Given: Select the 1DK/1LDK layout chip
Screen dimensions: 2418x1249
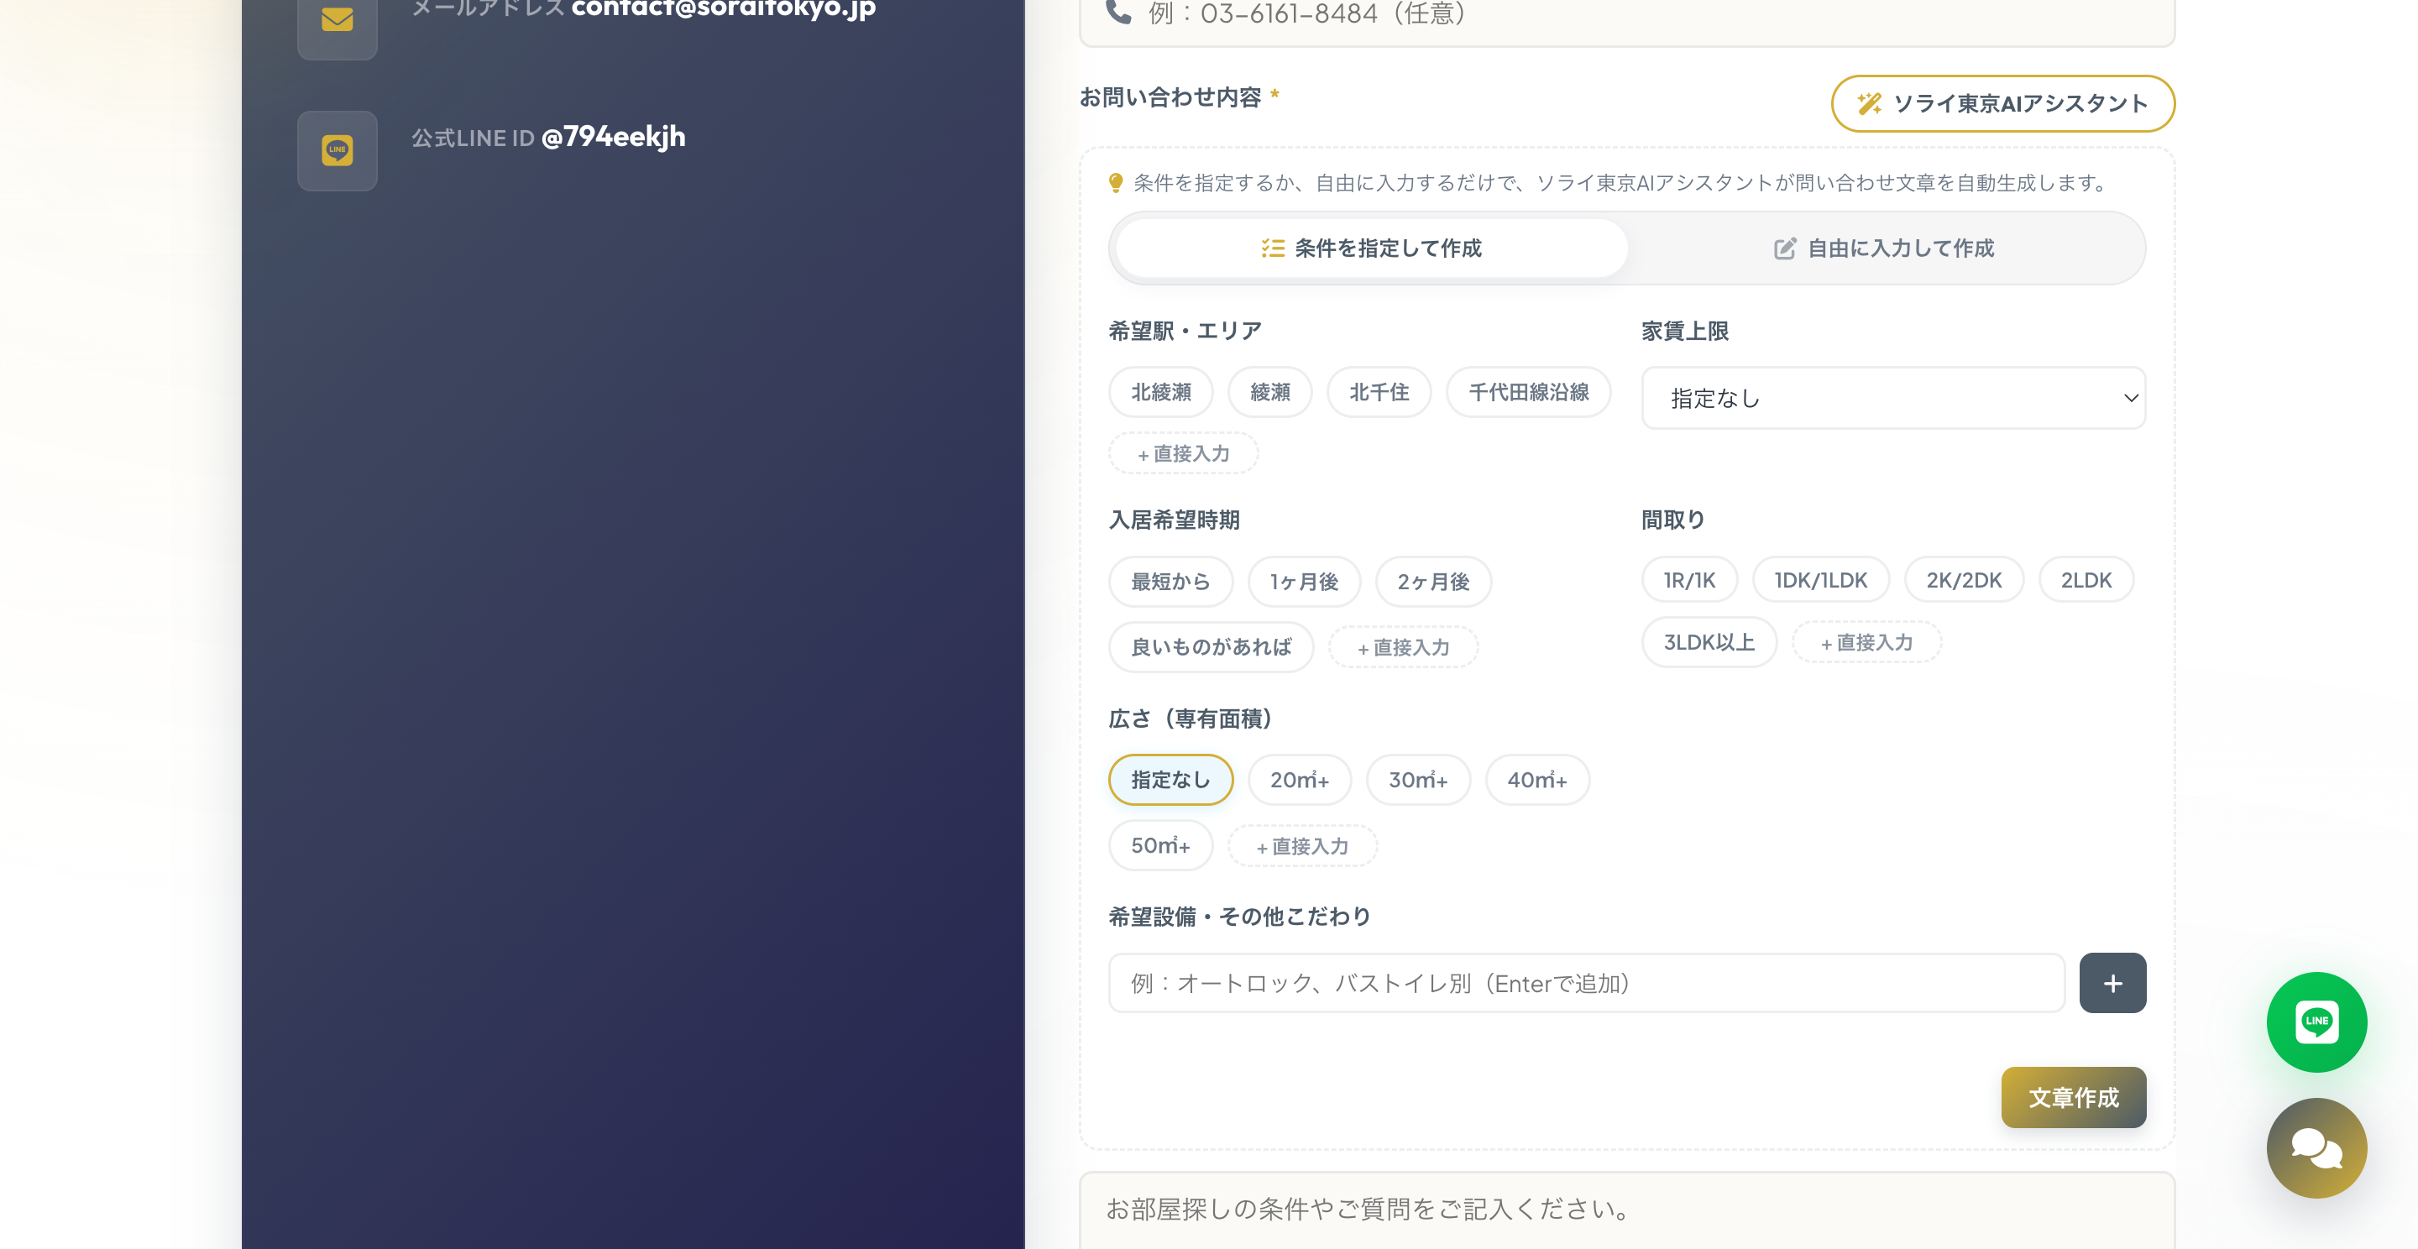Looking at the screenshot, I should (1820, 580).
